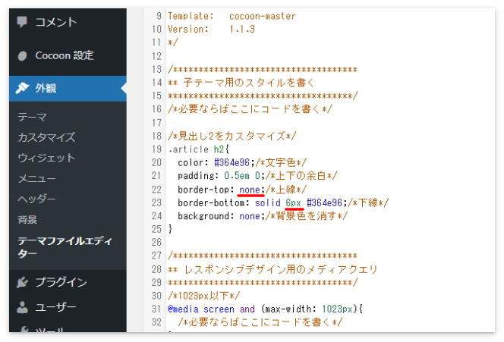Click the #364e96 value on line 23
The image size is (504, 342).
(324, 202)
